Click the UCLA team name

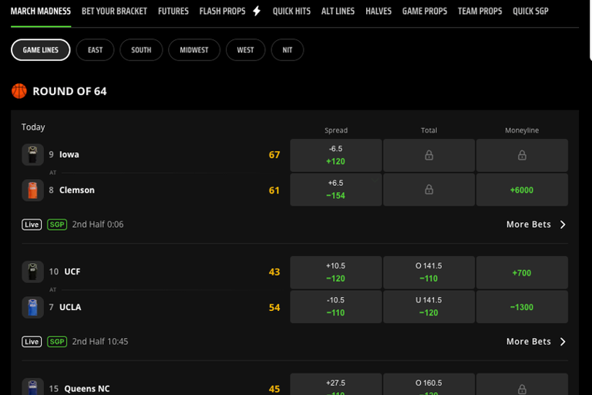pos(70,307)
